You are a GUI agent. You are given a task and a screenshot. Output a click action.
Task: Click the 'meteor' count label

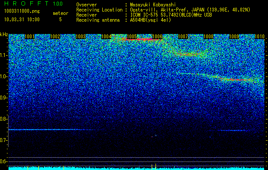(61, 13)
